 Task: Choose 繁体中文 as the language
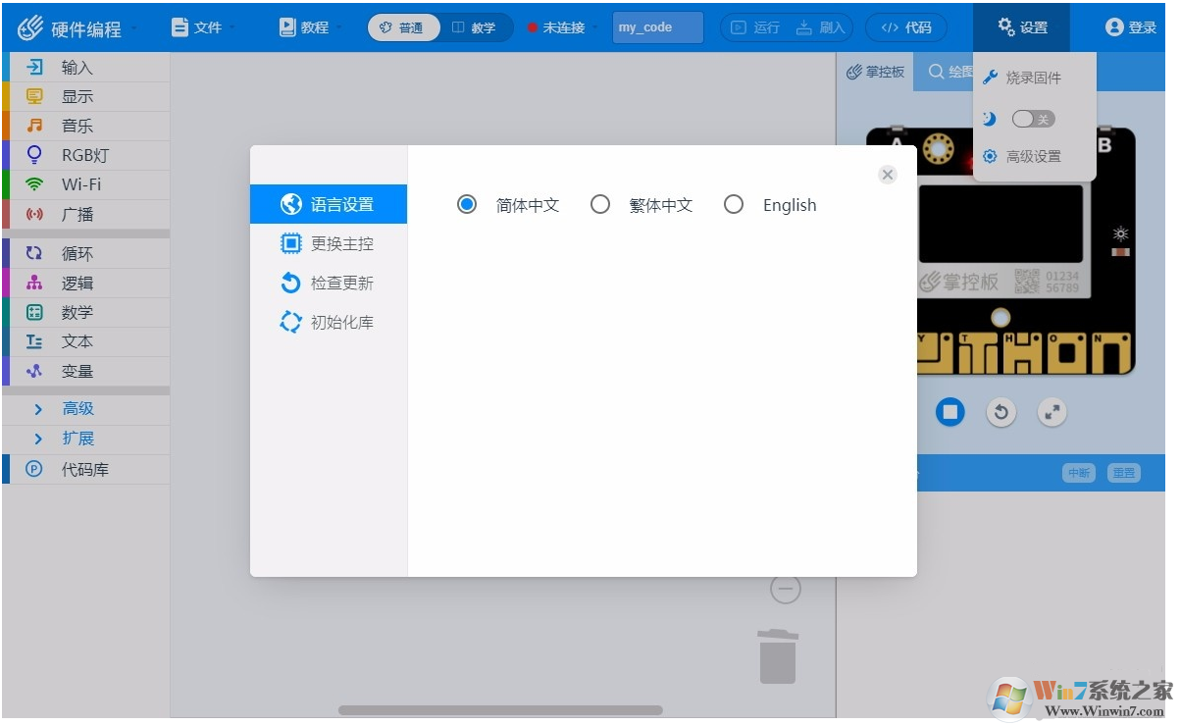[600, 204]
